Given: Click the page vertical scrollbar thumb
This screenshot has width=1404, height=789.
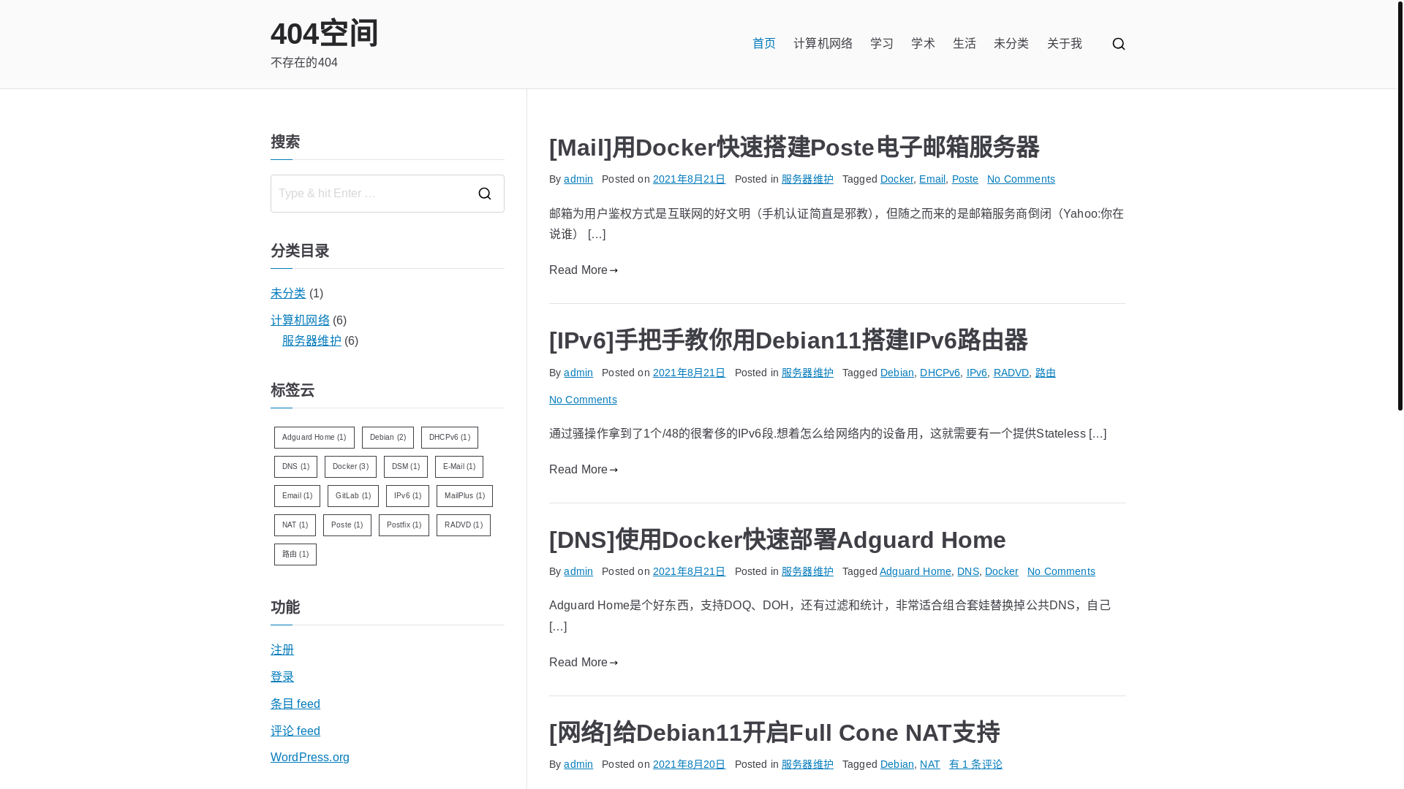Looking at the screenshot, I should [x=1400, y=205].
